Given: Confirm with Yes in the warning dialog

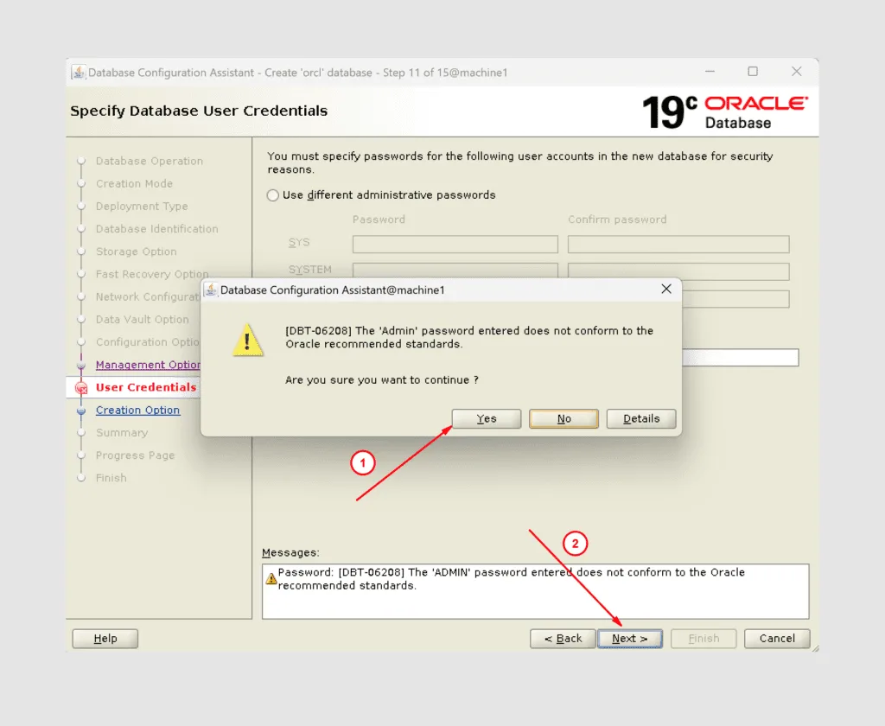Looking at the screenshot, I should (486, 418).
